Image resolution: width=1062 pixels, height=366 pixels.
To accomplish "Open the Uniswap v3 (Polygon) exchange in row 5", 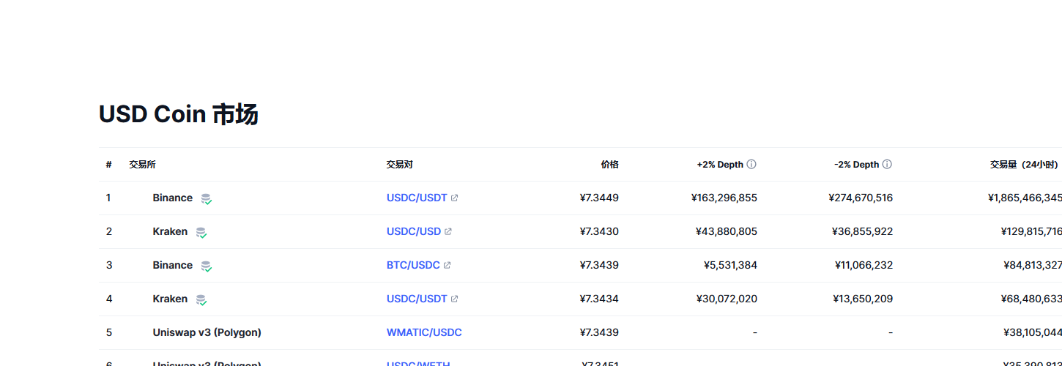I will point(207,333).
